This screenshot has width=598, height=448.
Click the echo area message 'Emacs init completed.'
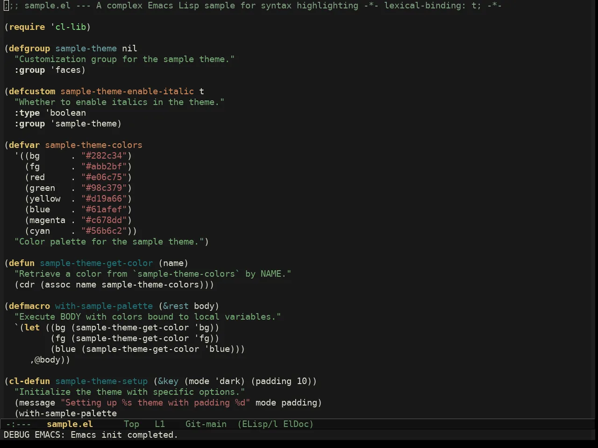(124, 434)
